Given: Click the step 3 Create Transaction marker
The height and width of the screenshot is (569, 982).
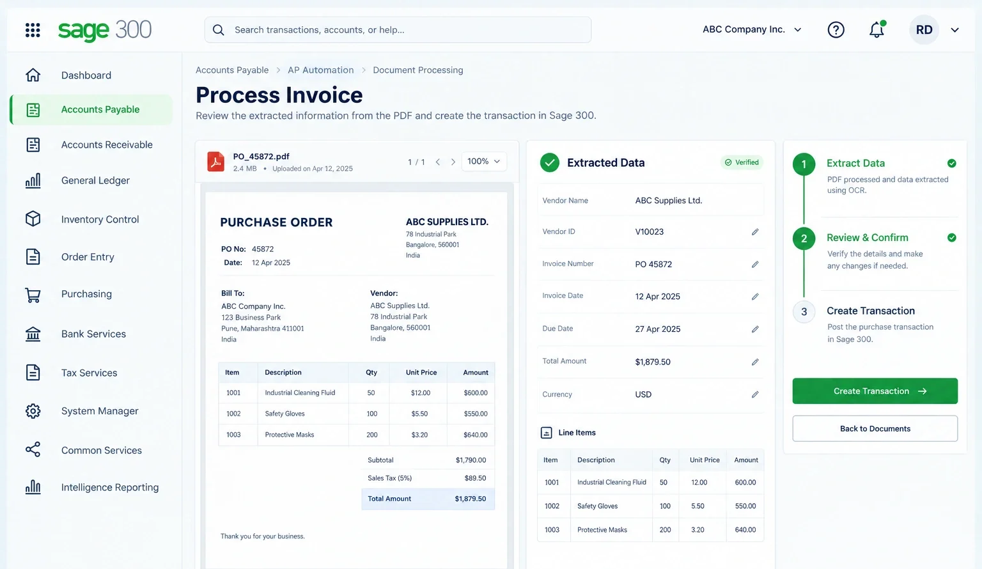Looking at the screenshot, I should point(804,312).
